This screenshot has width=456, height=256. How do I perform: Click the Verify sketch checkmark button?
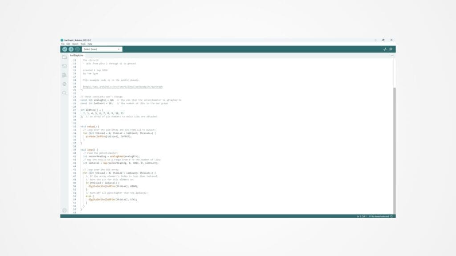pos(65,49)
